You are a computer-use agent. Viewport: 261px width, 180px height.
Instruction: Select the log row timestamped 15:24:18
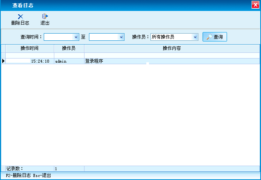tap(29, 61)
